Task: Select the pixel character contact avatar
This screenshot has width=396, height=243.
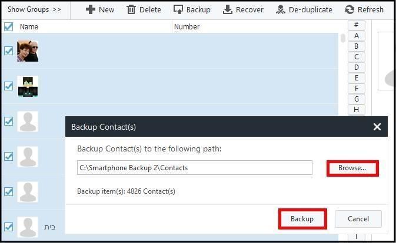Action: tap(28, 86)
